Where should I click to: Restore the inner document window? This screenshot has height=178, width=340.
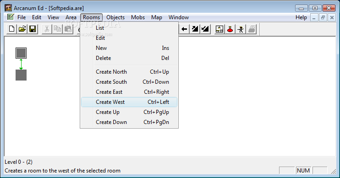point(323,17)
